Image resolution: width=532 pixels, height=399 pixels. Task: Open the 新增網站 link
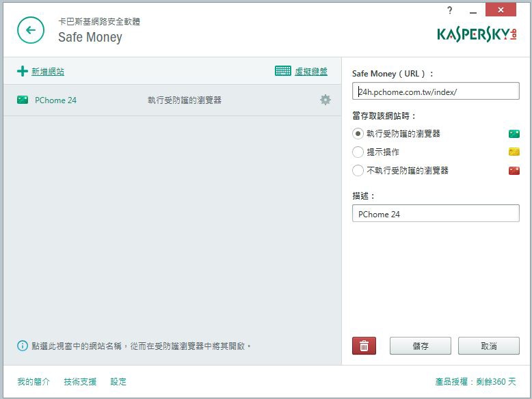[x=48, y=72]
